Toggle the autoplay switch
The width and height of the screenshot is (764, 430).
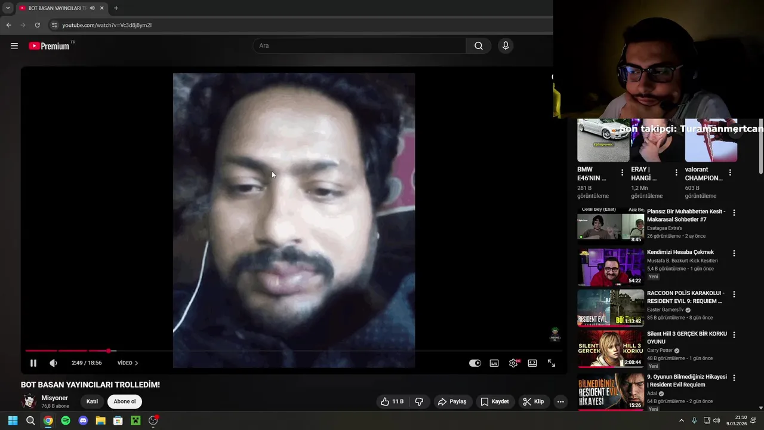[475, 363]
